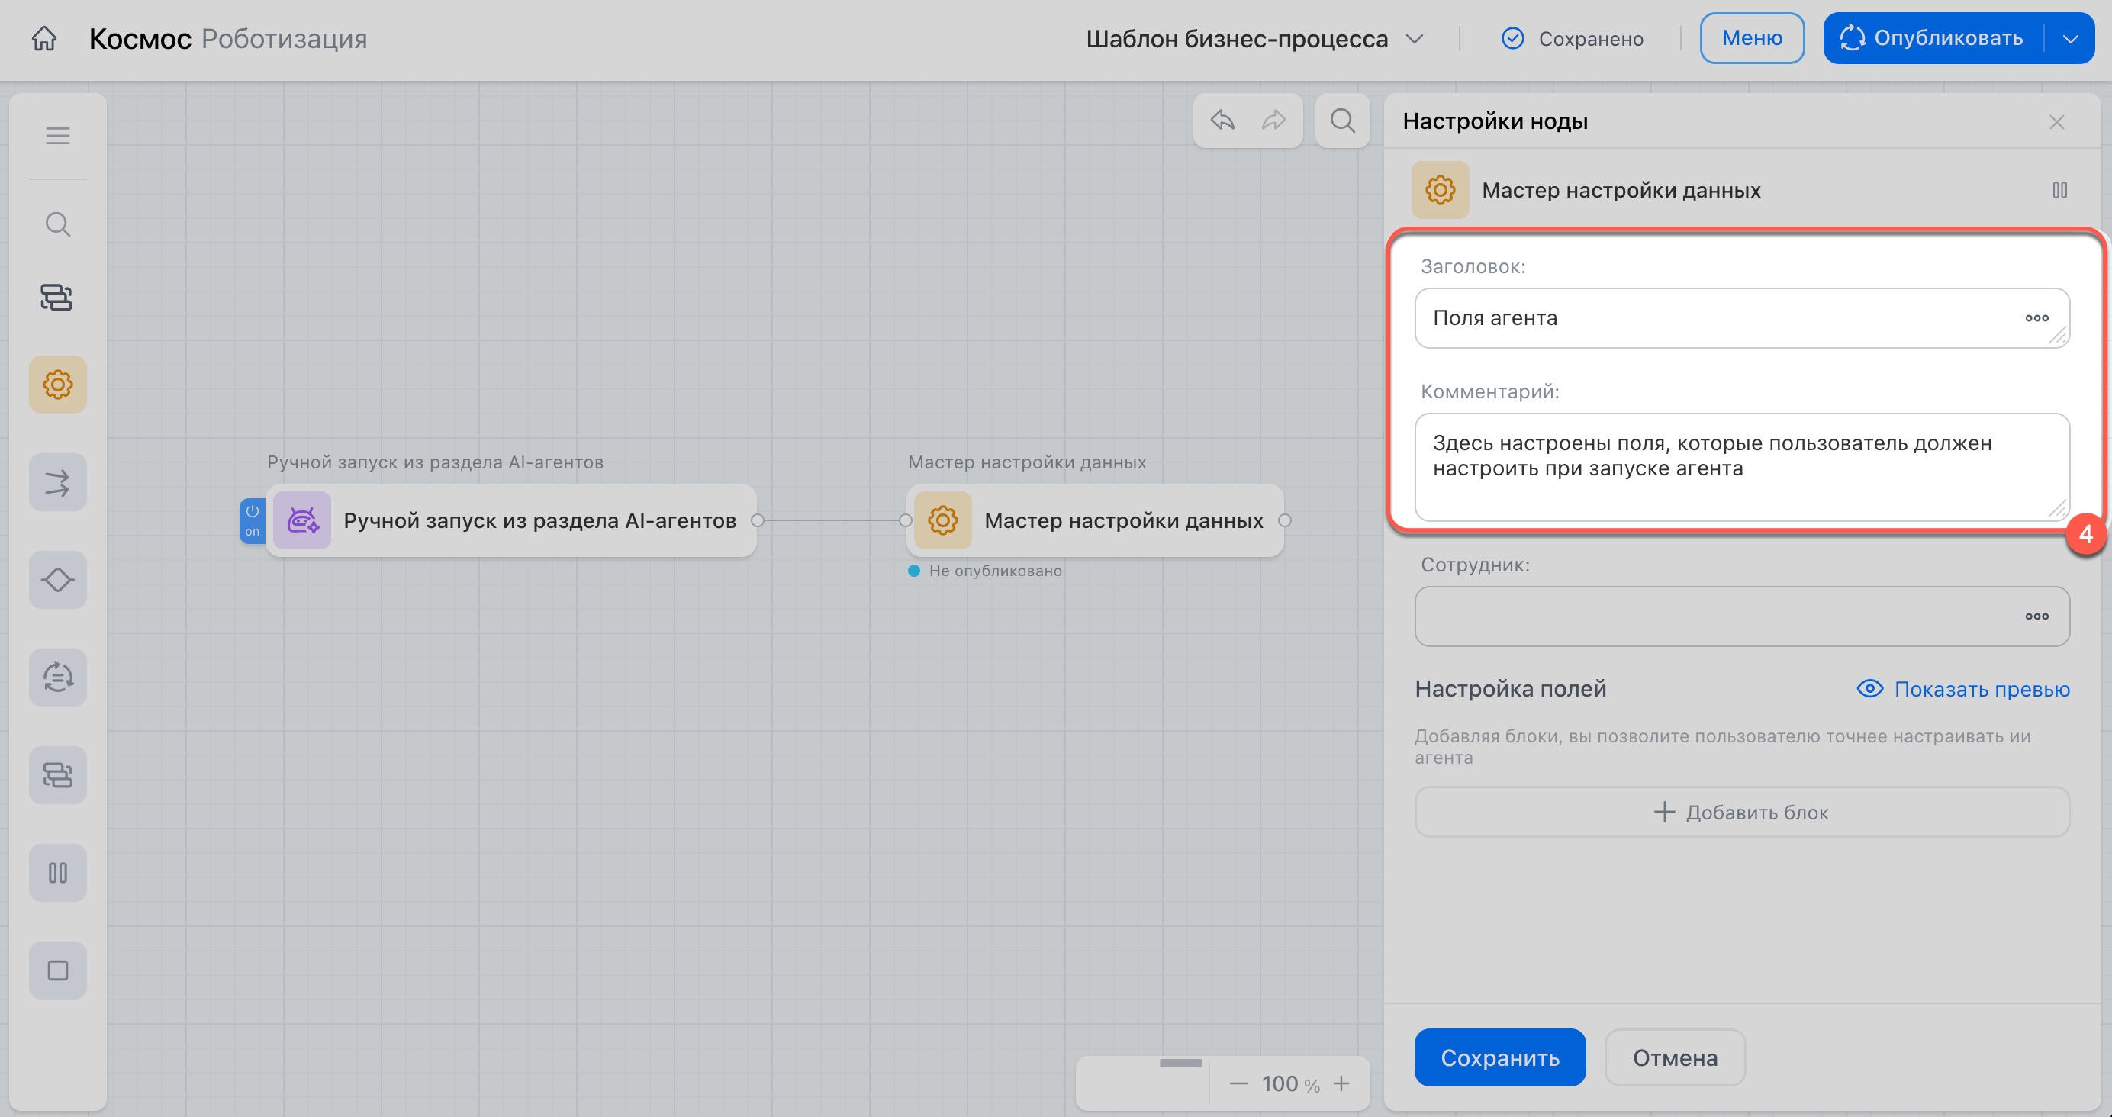
Task: Select the arrows routing tool in the sidebar
Action: pyautogui.click(x=57, y=482)
